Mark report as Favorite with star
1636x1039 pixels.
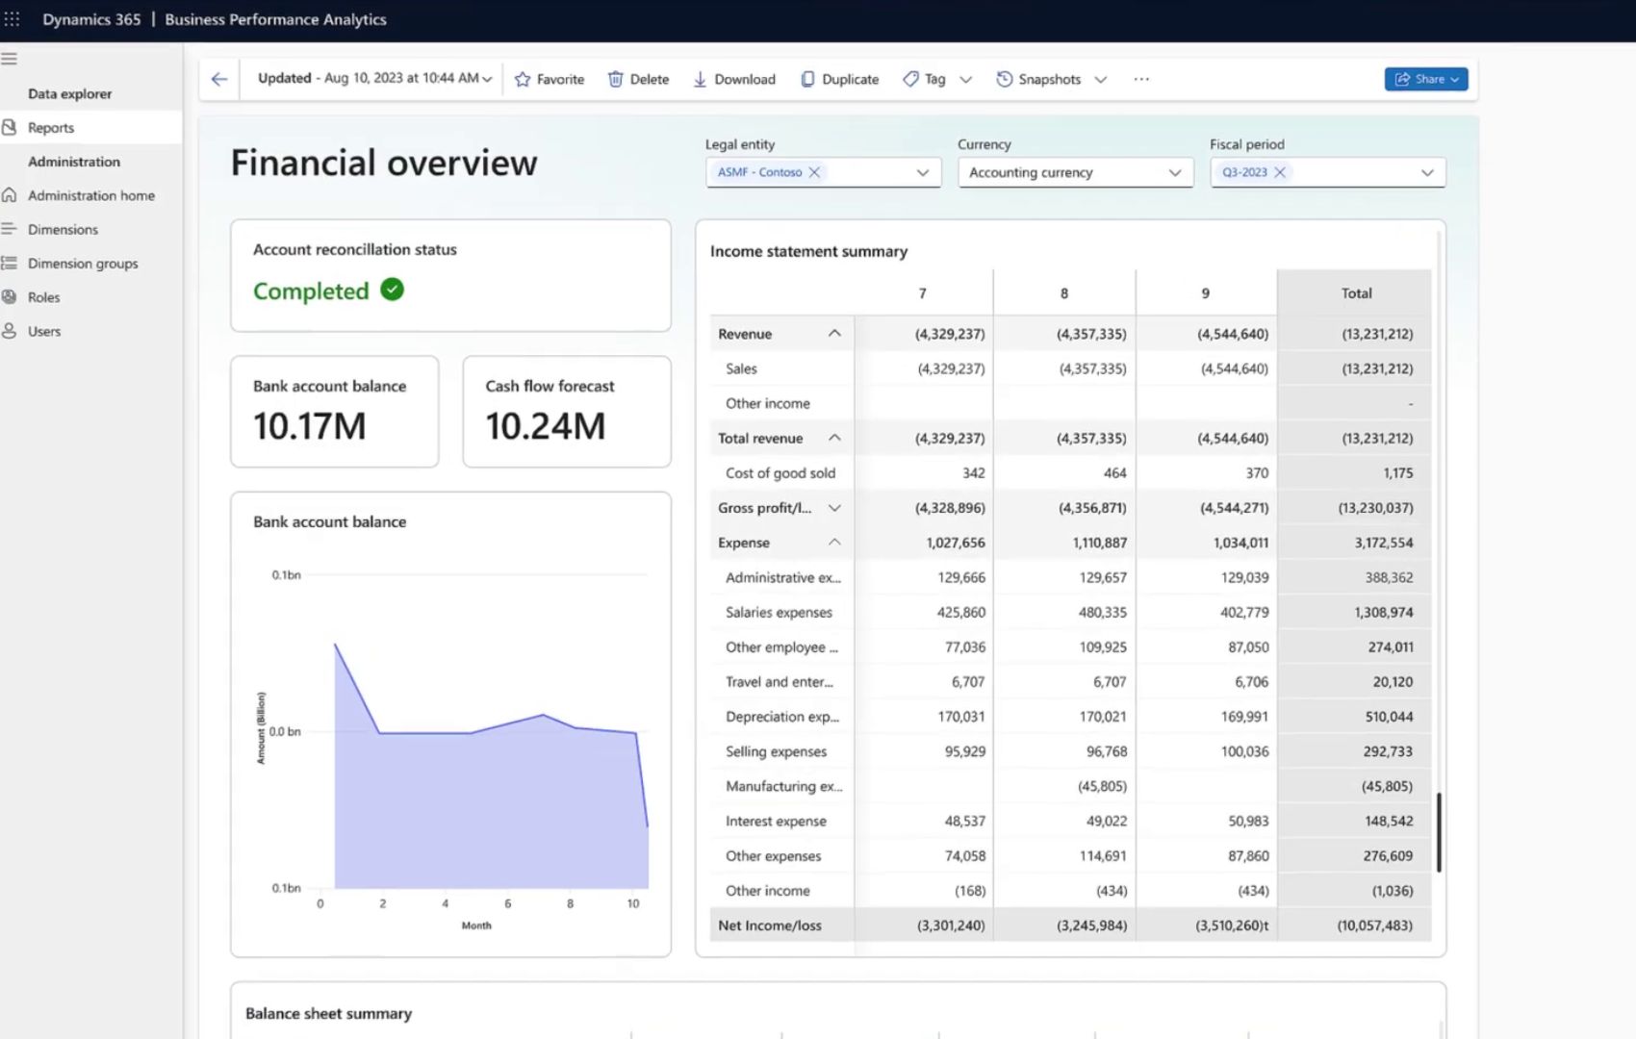tap(550, 79)
